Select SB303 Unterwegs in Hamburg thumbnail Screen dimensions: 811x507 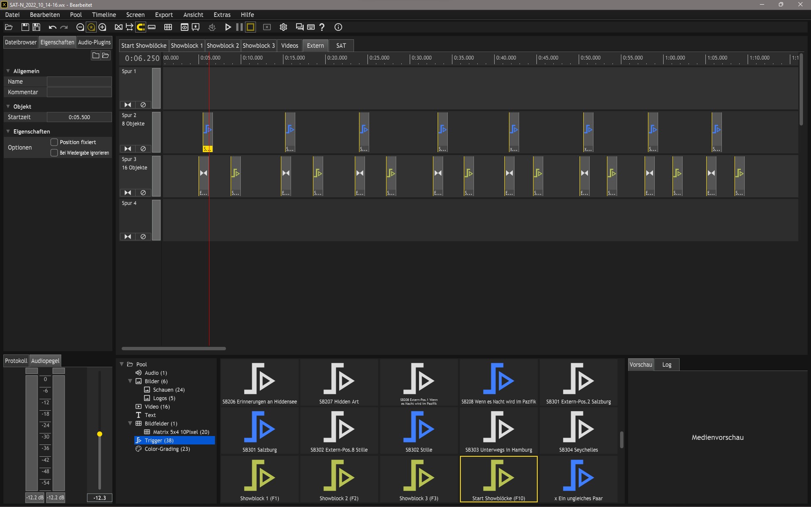point(498,431)
